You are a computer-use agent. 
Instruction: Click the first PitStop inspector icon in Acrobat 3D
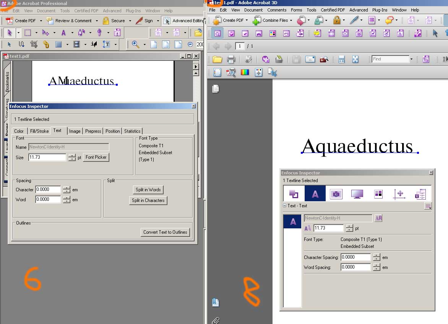218,33
